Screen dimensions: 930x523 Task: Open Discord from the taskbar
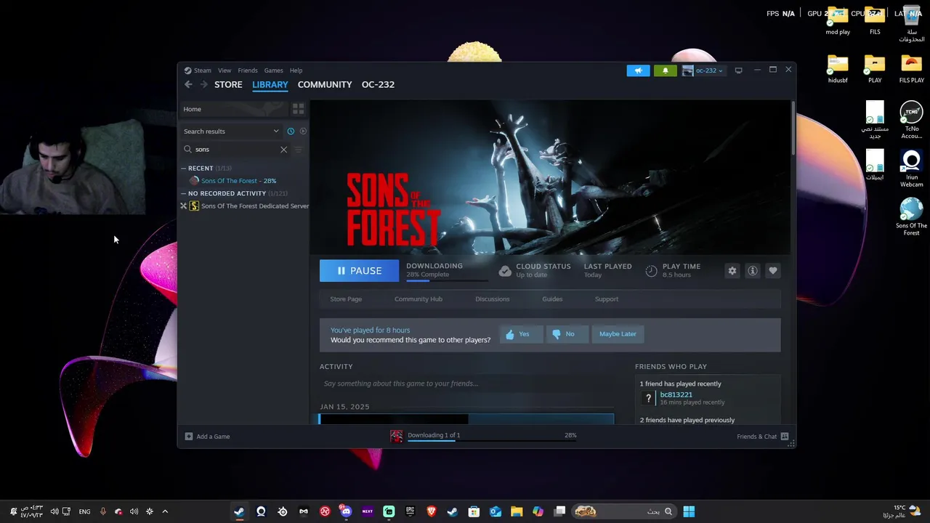346,511
